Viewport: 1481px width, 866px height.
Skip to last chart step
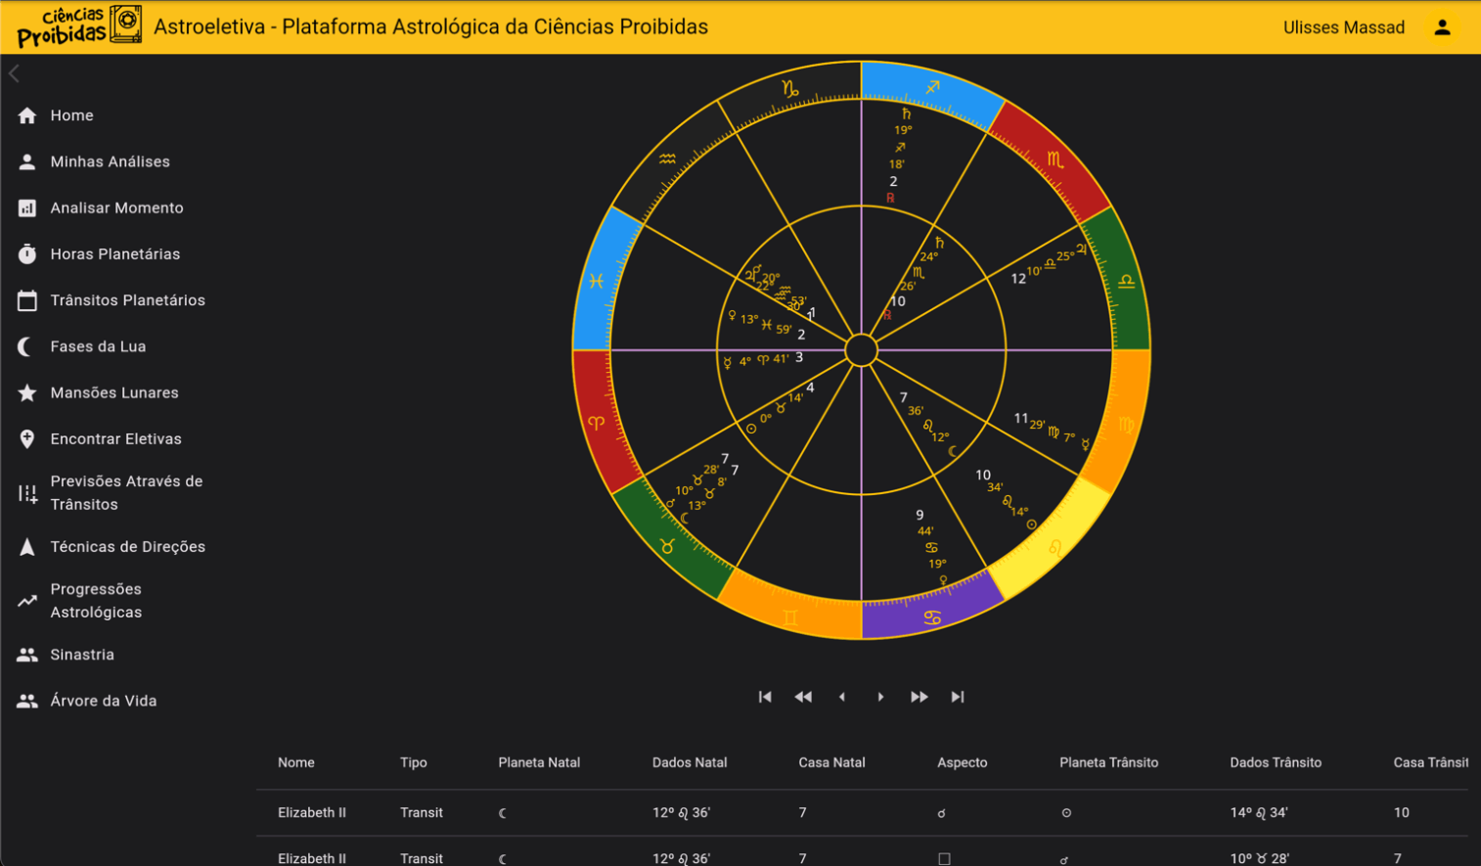tap(958, 697)
